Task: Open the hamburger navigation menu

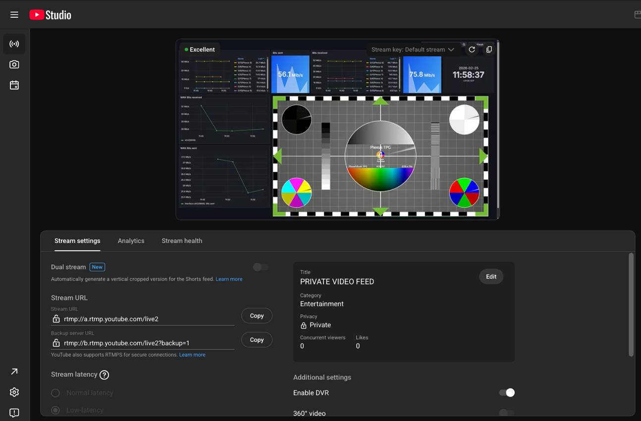Action: click(14, 15)
